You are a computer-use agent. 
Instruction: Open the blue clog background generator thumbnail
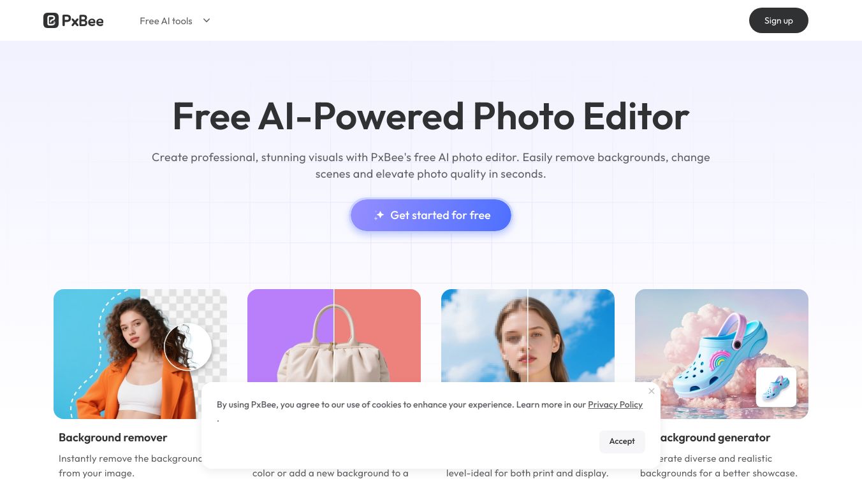[x=722, y=354]
